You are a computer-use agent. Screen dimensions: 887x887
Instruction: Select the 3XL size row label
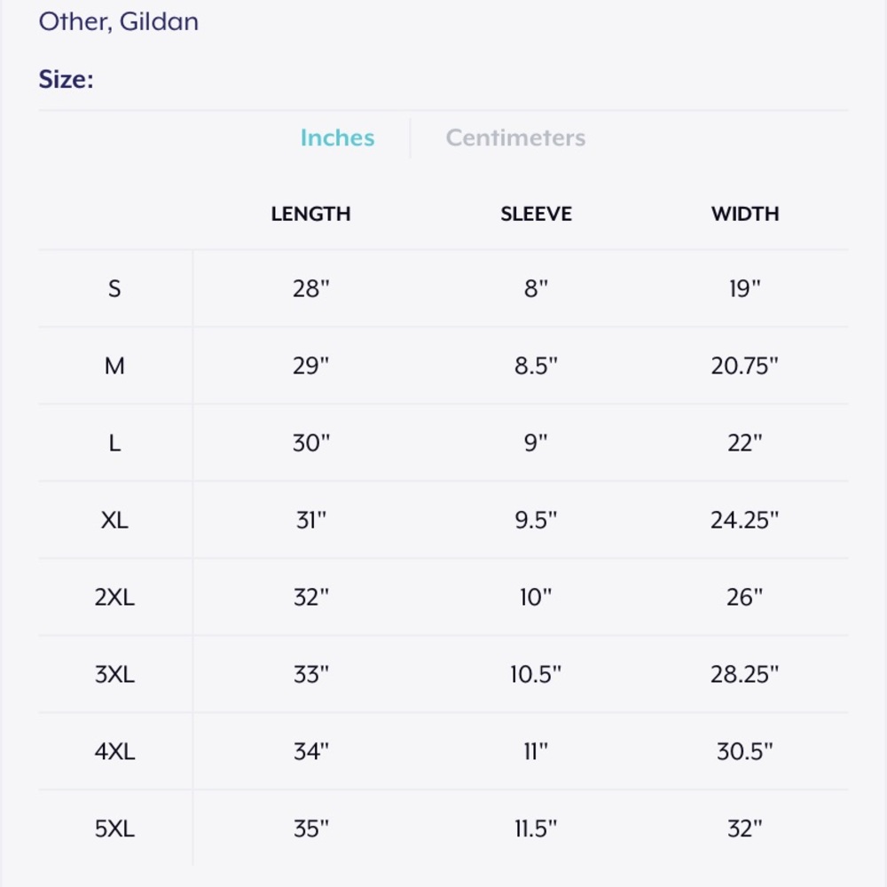tap(114, 674)
